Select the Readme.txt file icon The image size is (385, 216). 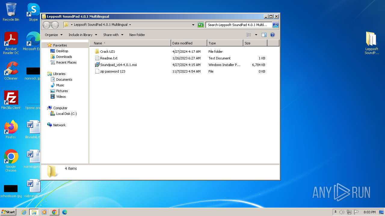[x=97, y=58]
